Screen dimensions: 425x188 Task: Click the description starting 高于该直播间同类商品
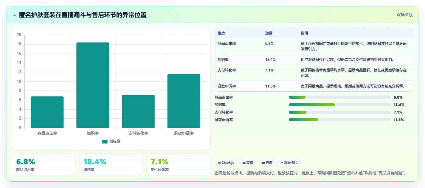[x=354, y=46]
